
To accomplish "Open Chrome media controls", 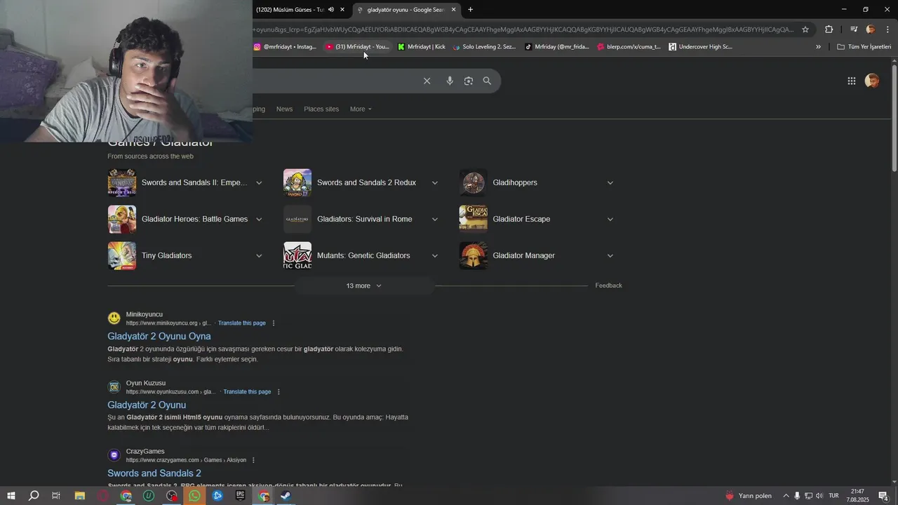I will pyautogui.click(x=853, y=29).
